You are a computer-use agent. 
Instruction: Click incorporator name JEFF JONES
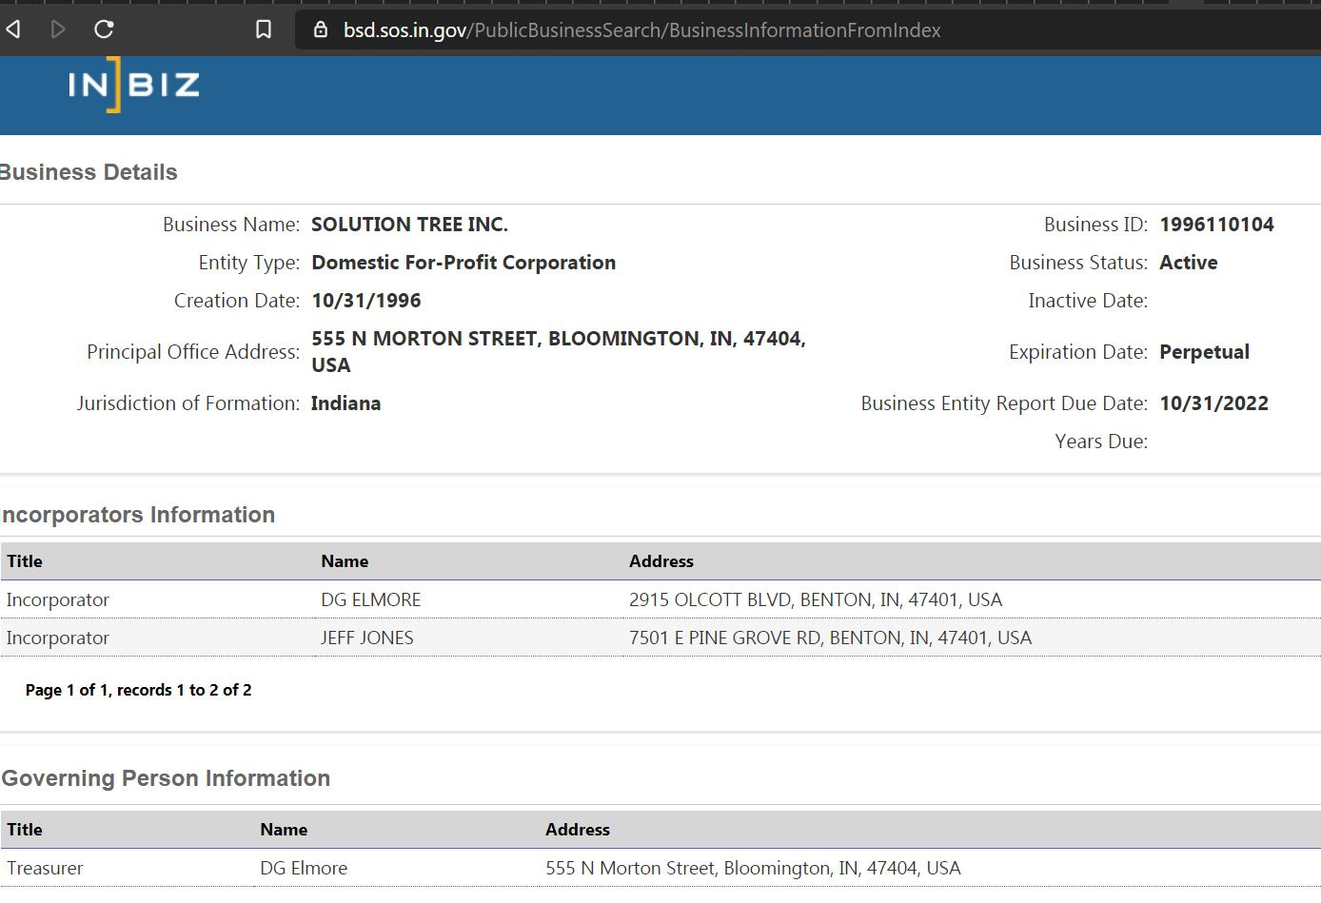[x=367, y=638]
